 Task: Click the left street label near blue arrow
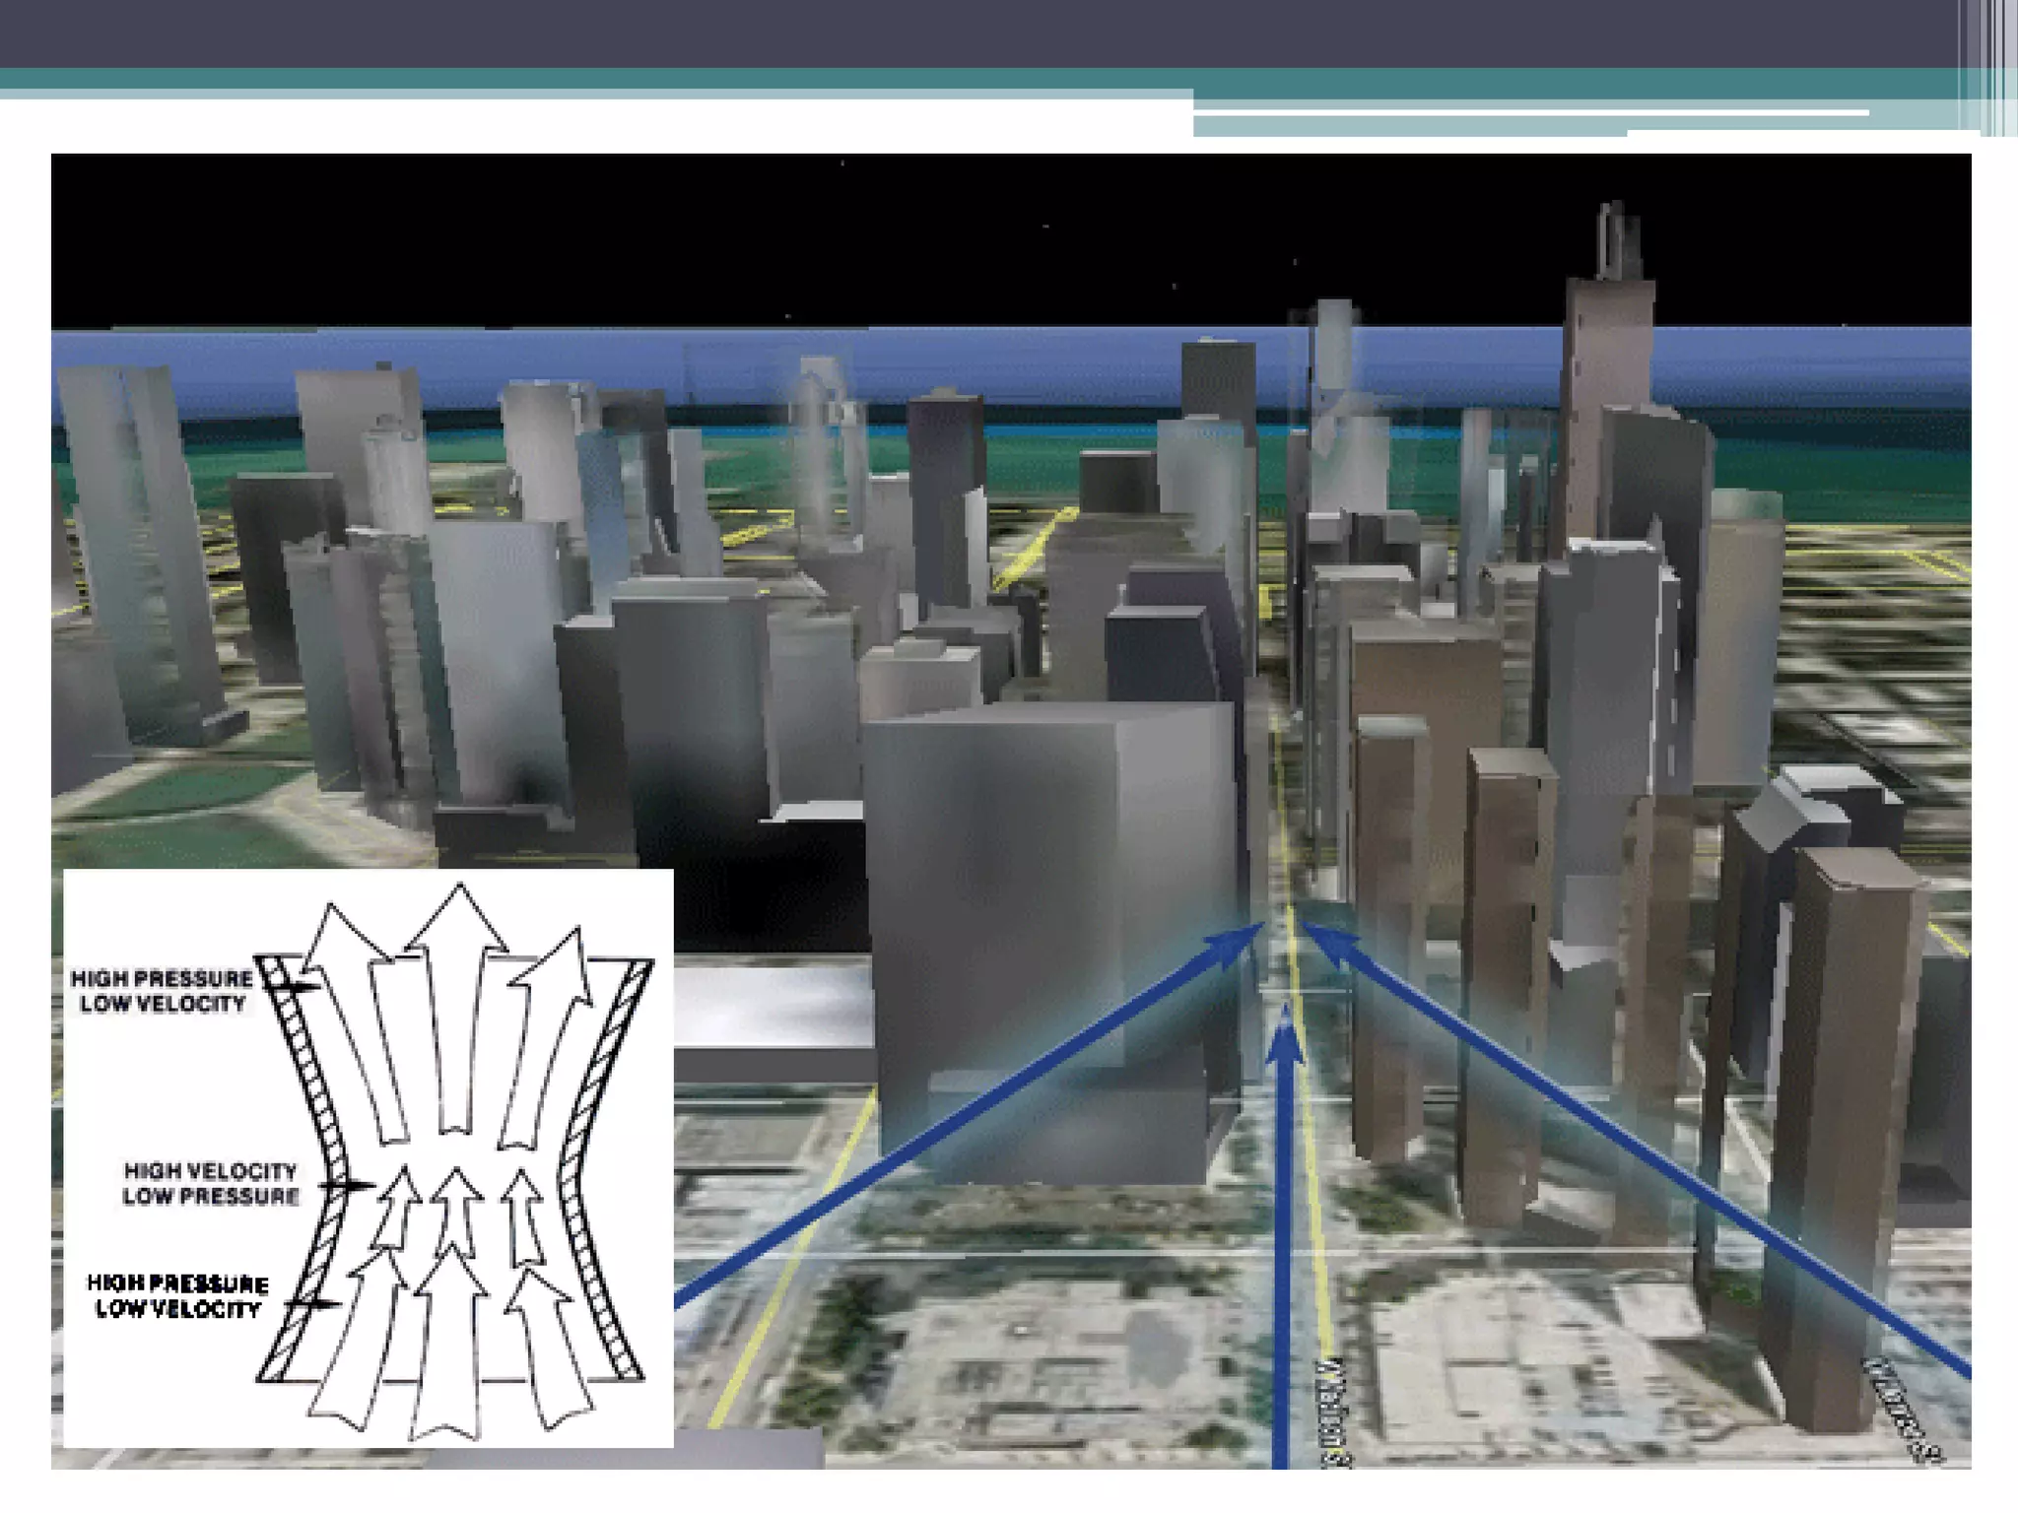tap(1336, 1414)
